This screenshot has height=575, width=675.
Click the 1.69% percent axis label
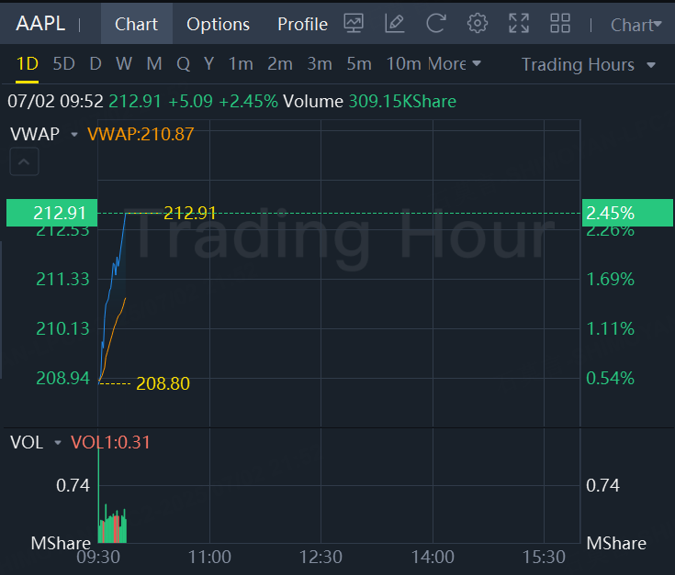610,280
